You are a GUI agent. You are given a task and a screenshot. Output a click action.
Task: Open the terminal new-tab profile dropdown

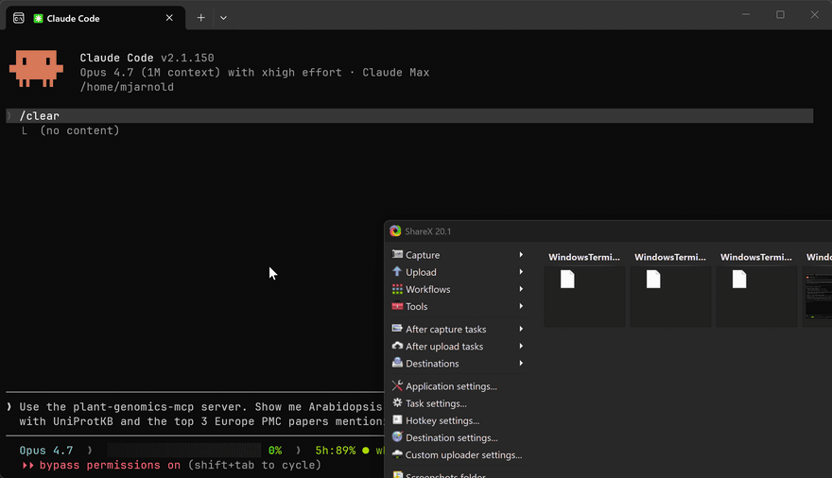[x=223, y=18]
